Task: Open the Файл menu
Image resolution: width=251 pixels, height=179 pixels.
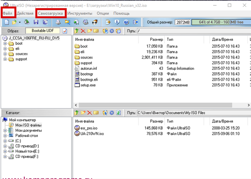Action: pyautogui.click(x=8, y=13)
